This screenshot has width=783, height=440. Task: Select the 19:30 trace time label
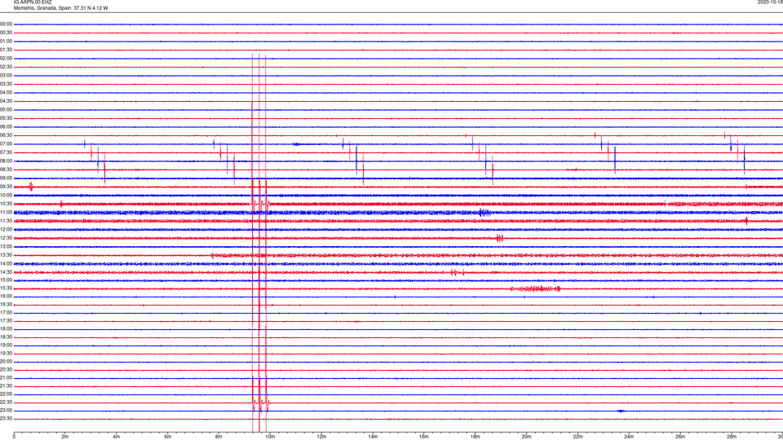coord(6,353)
